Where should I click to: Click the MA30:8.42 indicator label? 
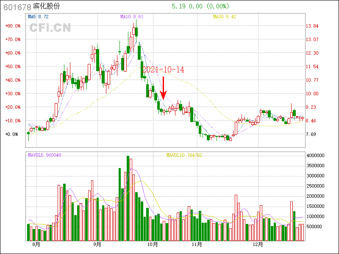225,17
